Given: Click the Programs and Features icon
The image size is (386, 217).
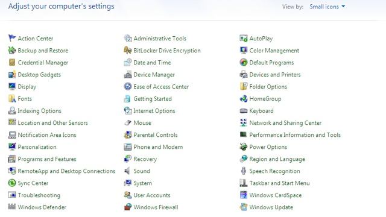Looking at the screenshot, I should [x=12, y=159].
